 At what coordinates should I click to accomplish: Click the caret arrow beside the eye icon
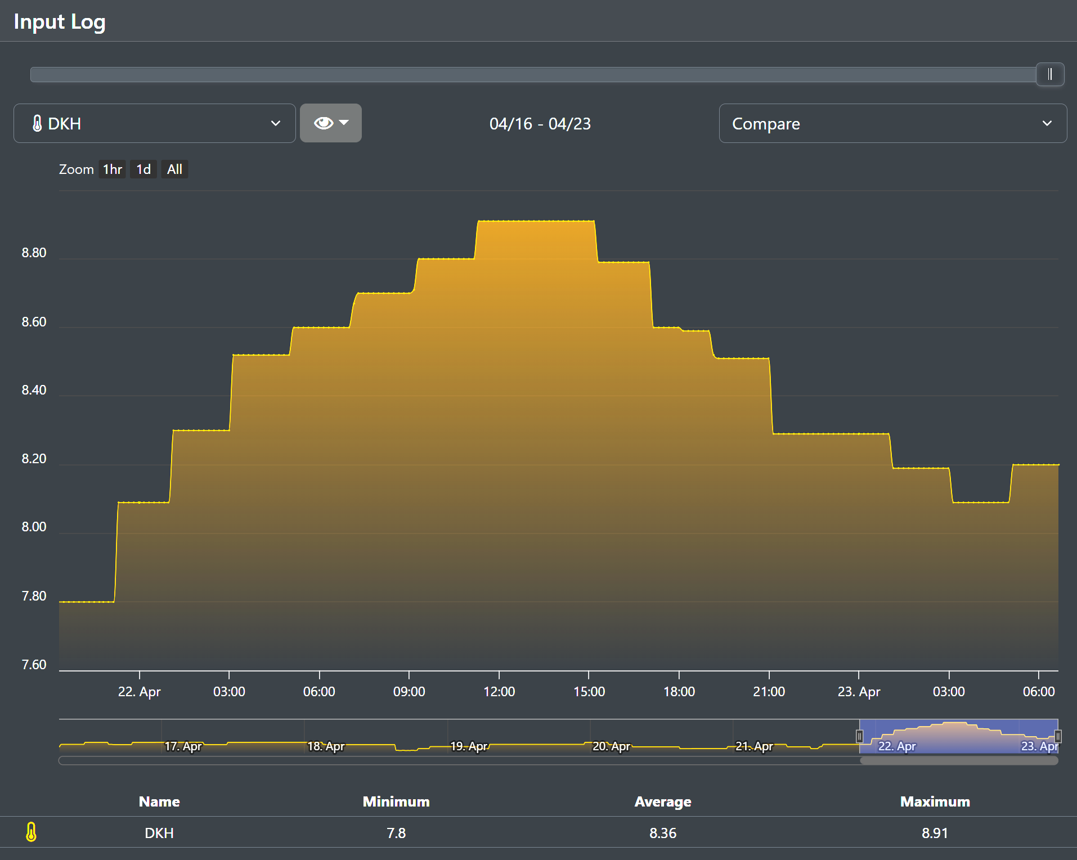tap(344, 123)
